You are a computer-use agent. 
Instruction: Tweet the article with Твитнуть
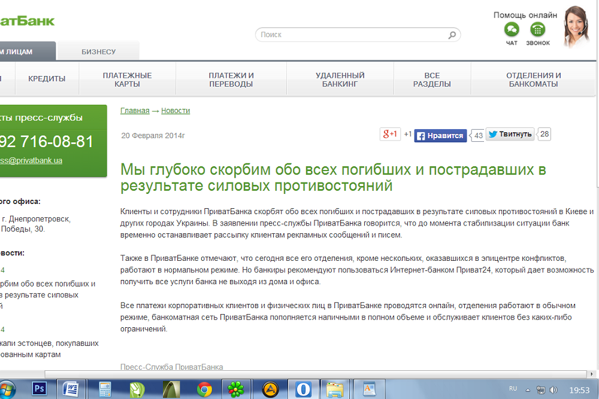click(x=510, y=134)
